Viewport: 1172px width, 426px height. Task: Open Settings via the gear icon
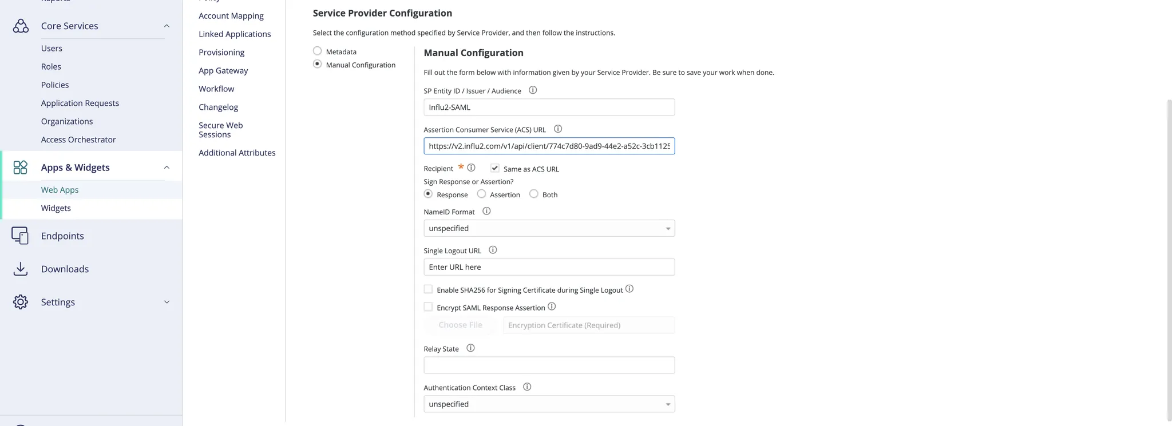point(21,302)
